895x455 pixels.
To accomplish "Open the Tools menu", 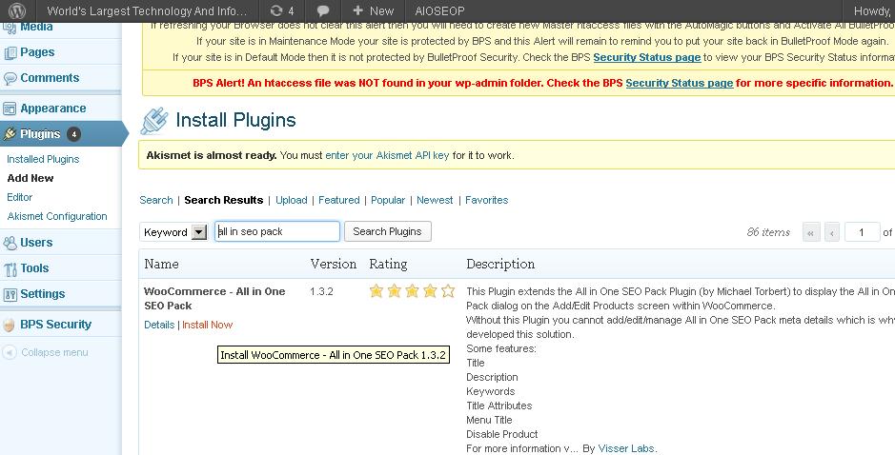I will pyautogui.click(x=35, y=268).
